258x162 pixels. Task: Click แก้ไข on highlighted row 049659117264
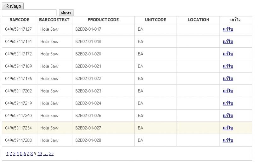228,128
